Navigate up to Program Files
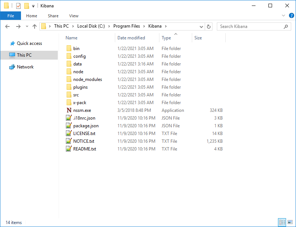 coord(34,26)
